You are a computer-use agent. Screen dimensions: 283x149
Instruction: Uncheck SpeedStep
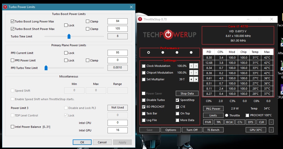(x=177, y=100)
